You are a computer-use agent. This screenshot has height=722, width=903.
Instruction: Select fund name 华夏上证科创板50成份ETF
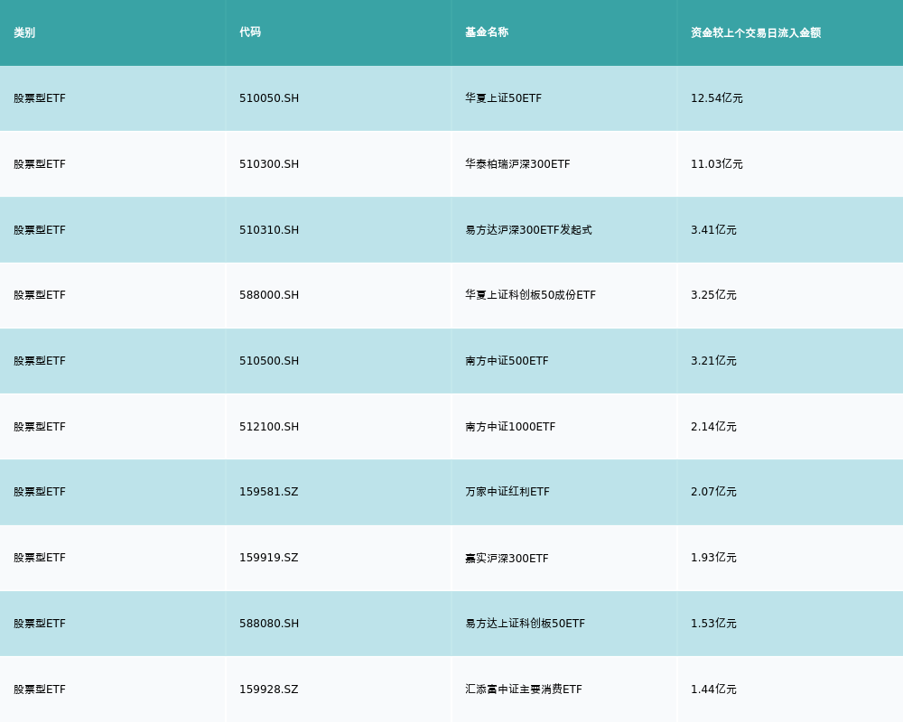tap(530, 295)
